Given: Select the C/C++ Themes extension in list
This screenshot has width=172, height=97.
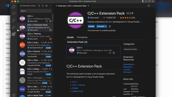Looking at the screenshot, I should [x=35, y=36].
